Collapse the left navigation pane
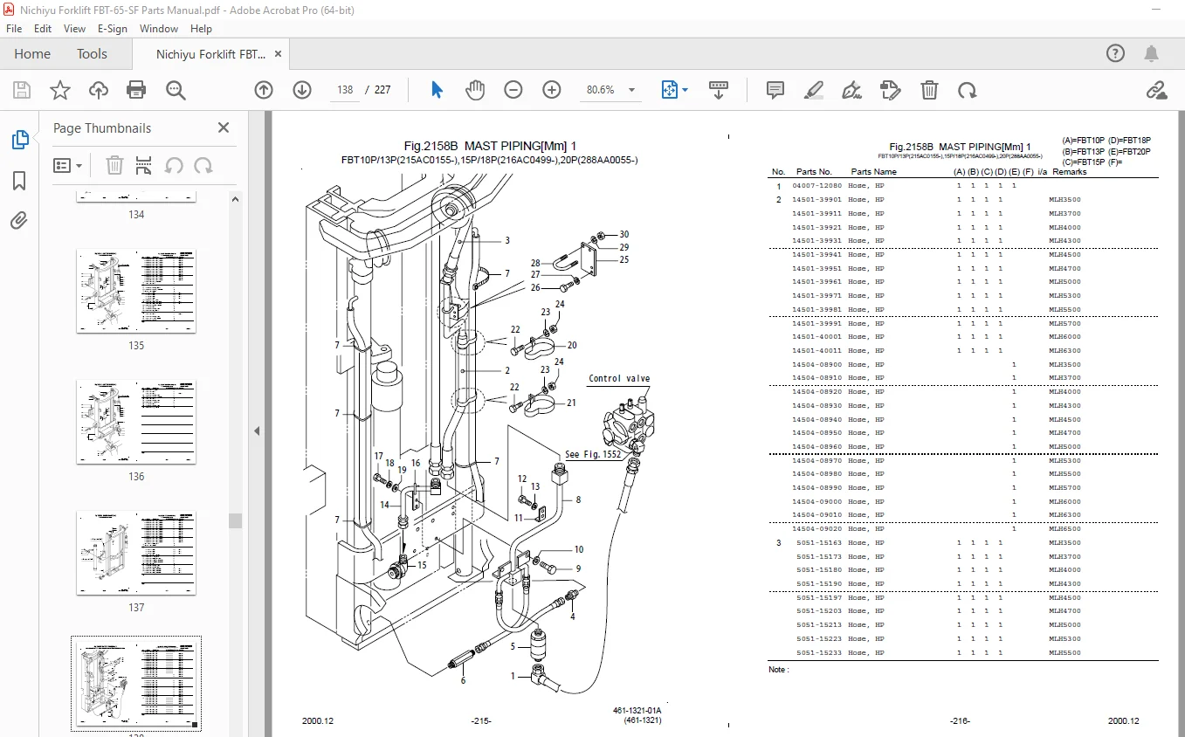The width and height of the screenshot is (1185, 737). tap(258, 430)
